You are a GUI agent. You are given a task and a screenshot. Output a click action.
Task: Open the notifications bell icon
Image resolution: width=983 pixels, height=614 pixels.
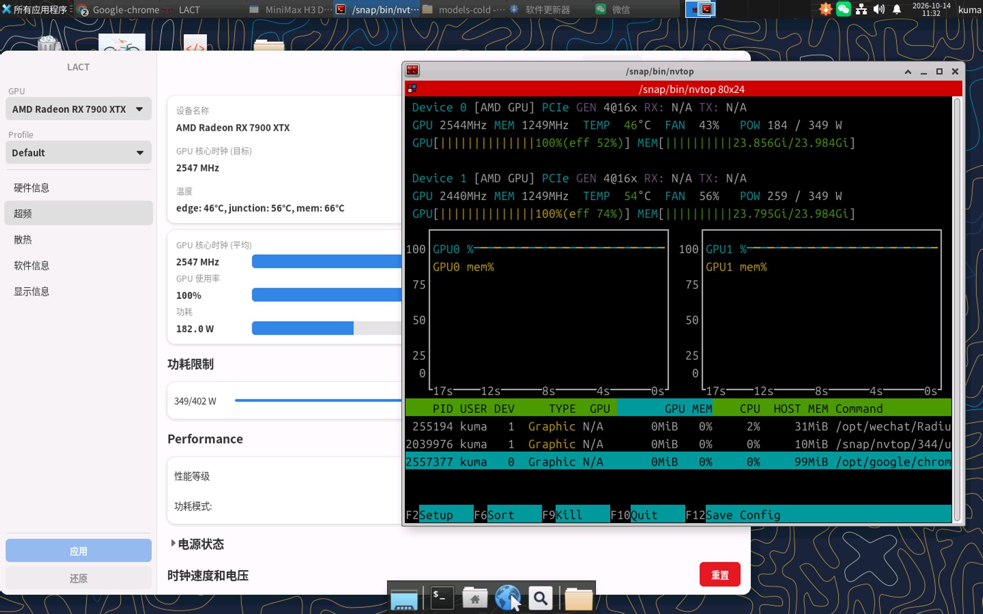(897, 9)
